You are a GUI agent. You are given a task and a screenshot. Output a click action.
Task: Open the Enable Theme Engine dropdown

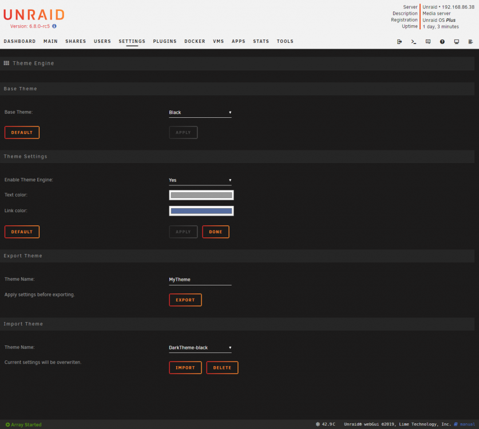200,180
